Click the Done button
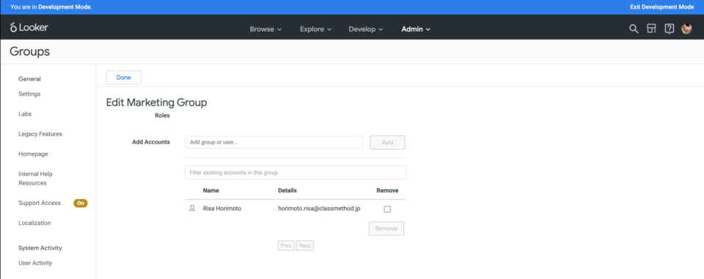This screenshot has width=704, height=279. click(123, 78)
